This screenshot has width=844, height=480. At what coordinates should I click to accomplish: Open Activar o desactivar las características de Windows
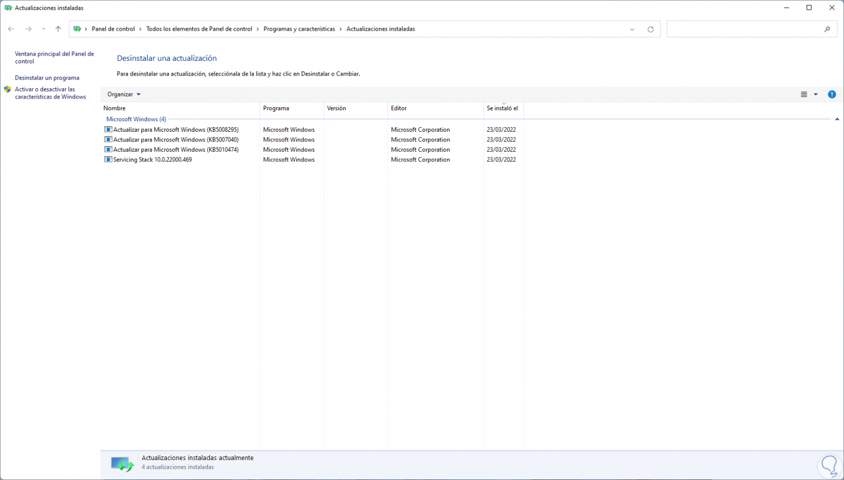(50, 93)
